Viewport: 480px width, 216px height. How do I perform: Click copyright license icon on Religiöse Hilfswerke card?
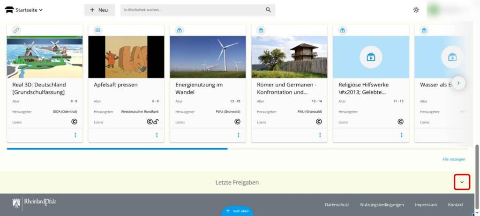[x=400, y=122]
